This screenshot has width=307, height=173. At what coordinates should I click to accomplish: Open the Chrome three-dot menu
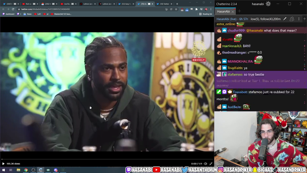211,9
